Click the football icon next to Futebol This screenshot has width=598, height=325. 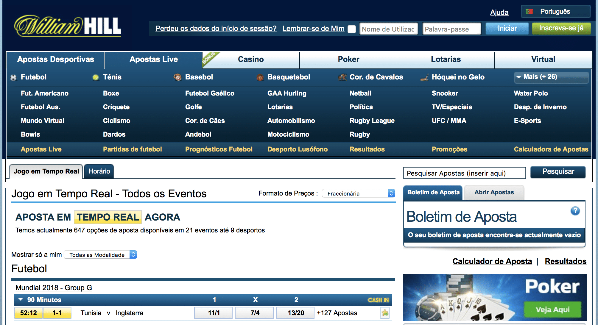point(13,78)
